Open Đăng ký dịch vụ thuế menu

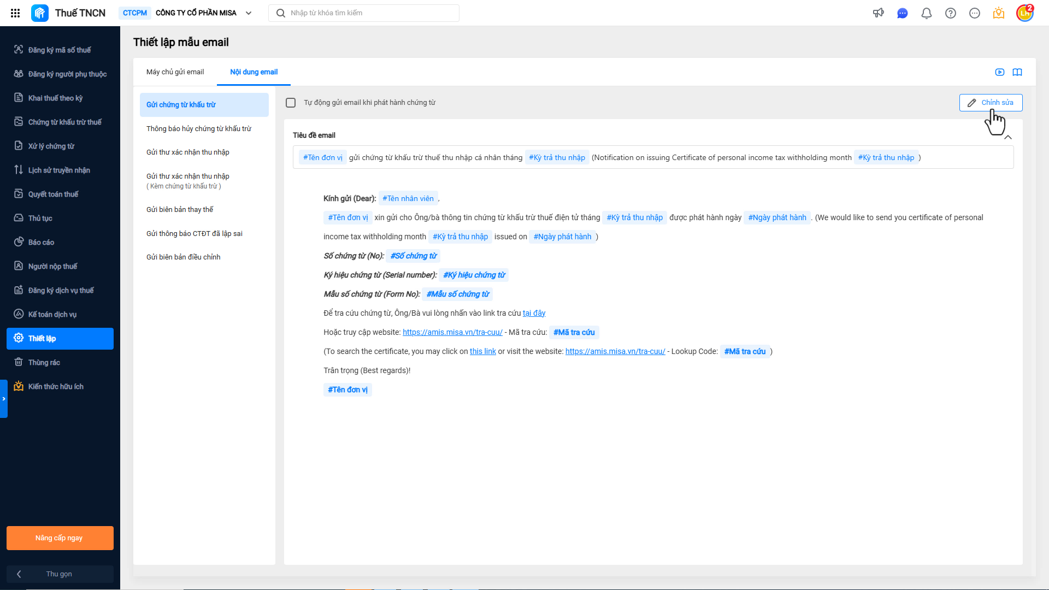[x=60, y=290]
